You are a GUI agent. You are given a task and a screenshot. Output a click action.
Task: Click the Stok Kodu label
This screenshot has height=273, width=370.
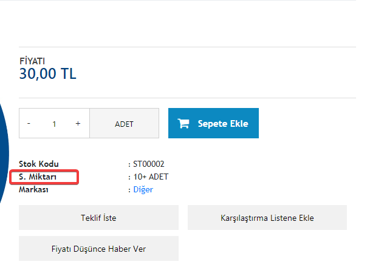pos(39,164)
